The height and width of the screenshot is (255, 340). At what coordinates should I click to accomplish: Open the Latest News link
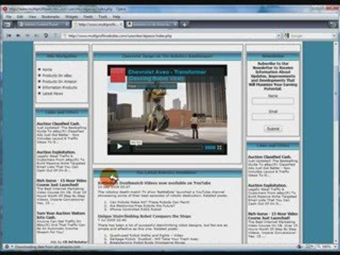(53, 93)
